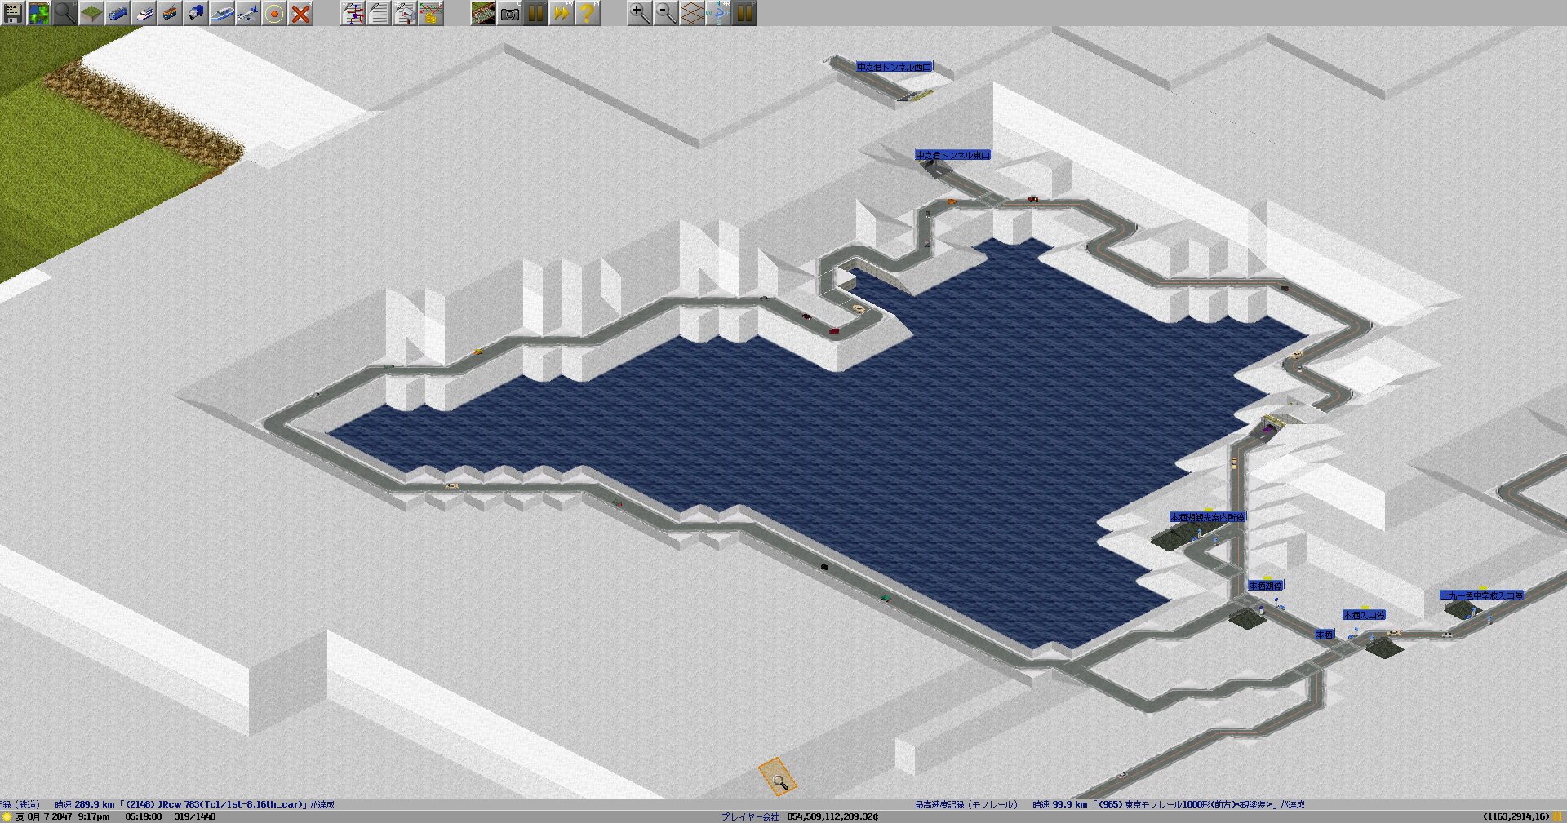This screenshot has width=1567, height=823.
Task: Open the ship and harbor tools
Action: pyautogui.click(x=222, y=13)
